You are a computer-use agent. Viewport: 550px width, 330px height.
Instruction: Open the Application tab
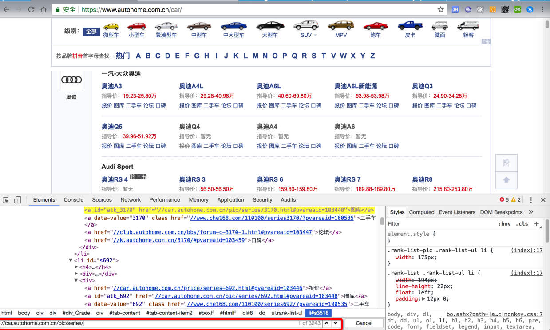[231, 200]
